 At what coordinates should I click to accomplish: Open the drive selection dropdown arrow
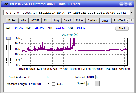click(x=132, y=13)
